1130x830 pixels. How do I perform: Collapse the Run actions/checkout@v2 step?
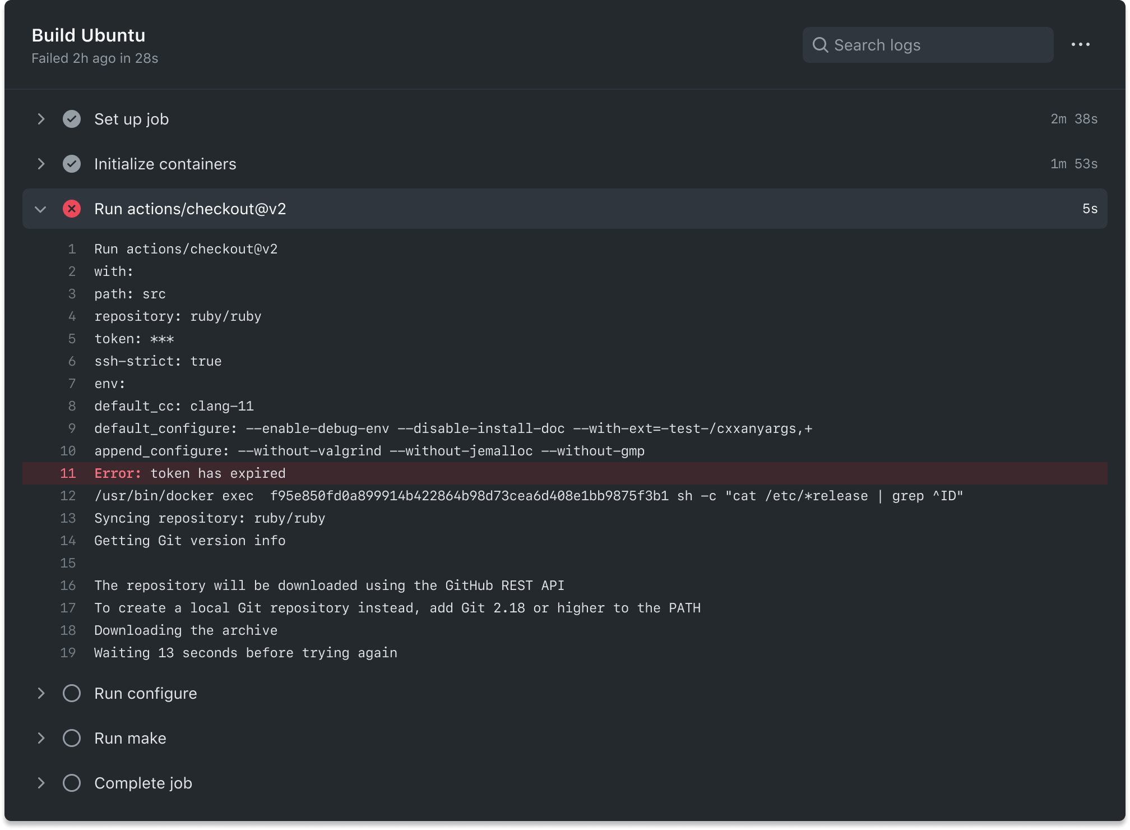[x=40, y=209]
